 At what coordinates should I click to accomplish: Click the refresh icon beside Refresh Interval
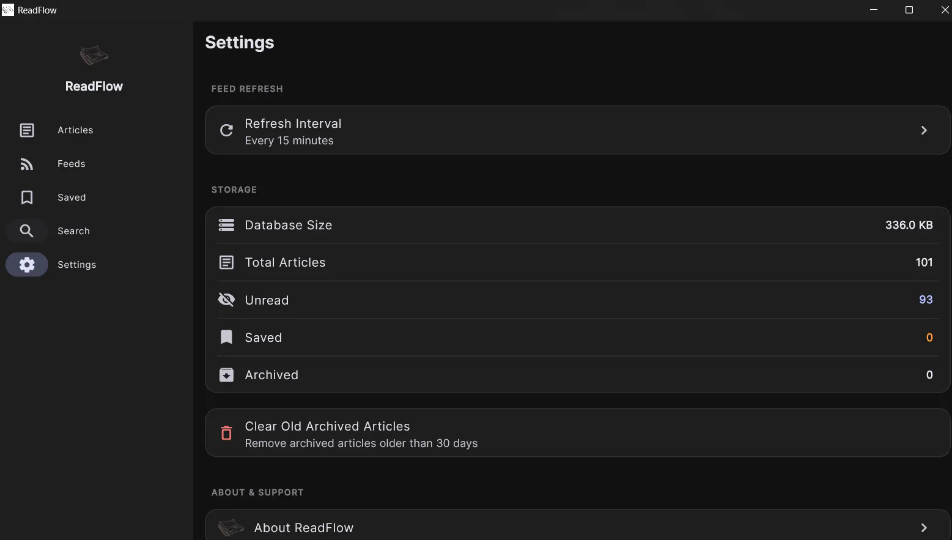(x=226, y=130)
